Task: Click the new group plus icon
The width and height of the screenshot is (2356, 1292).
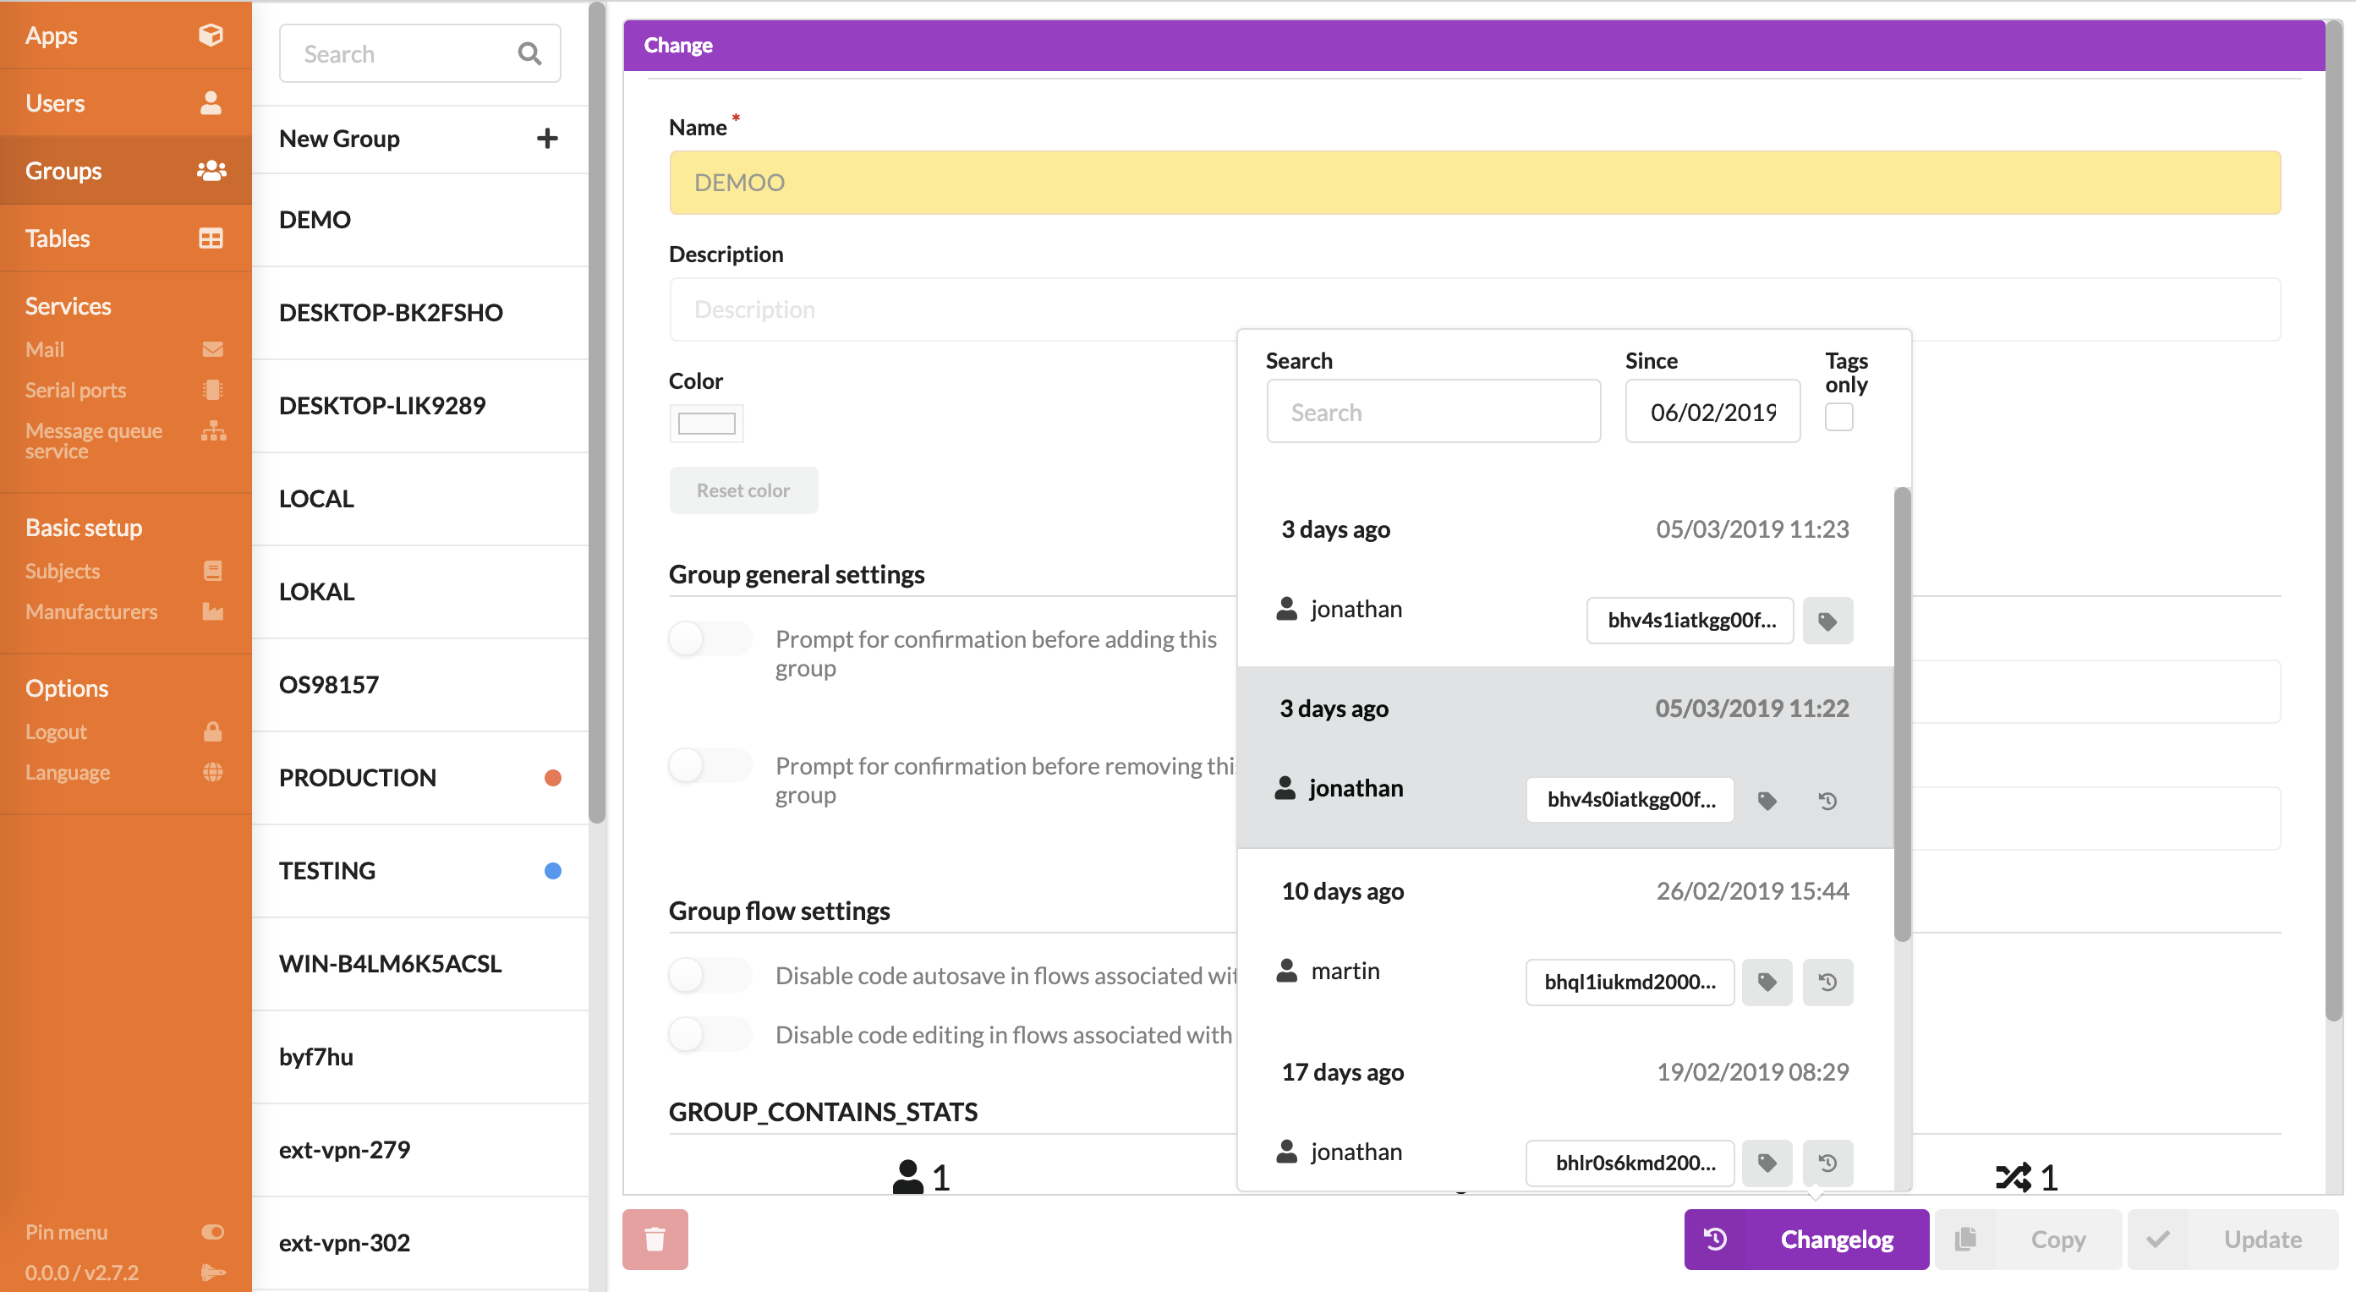Action: coord(547,138)
